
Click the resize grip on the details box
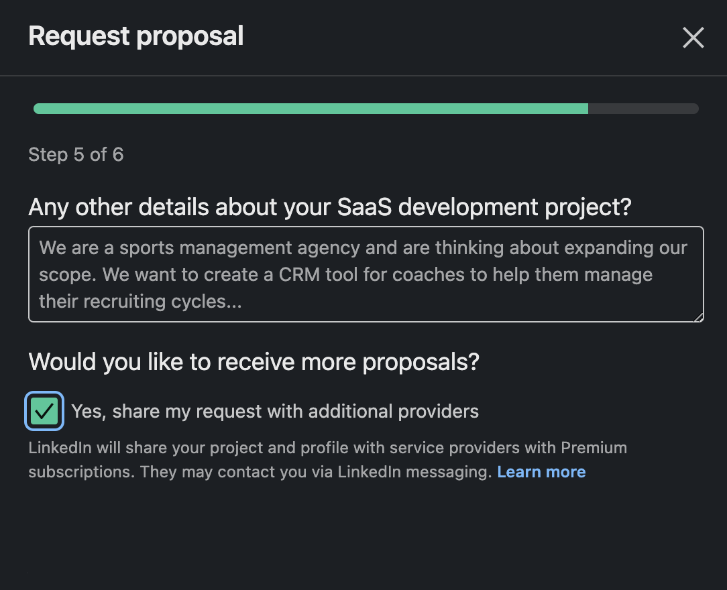click(x=699, y=317)
